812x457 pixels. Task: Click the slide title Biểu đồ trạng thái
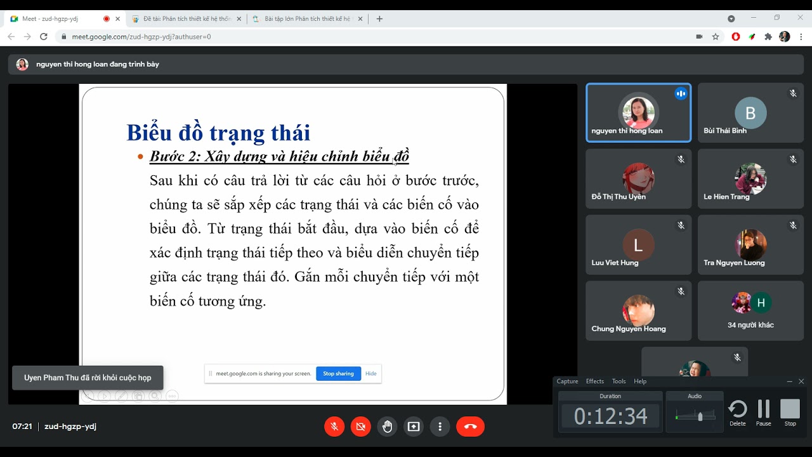click(x=218, y=133)
